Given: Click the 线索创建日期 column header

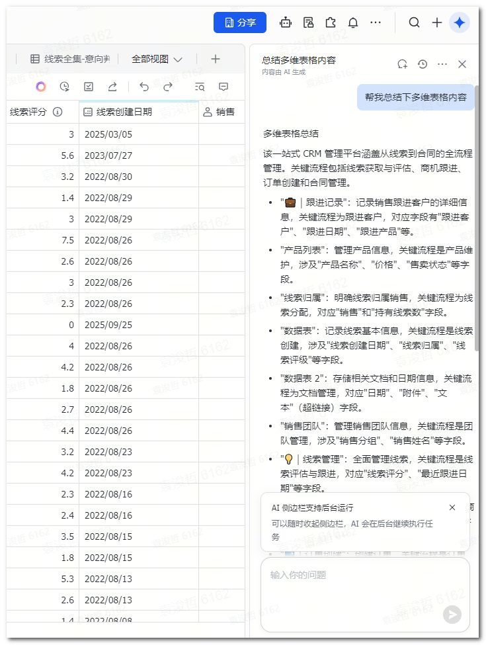Looking at the screenshot, I should 139,112.
